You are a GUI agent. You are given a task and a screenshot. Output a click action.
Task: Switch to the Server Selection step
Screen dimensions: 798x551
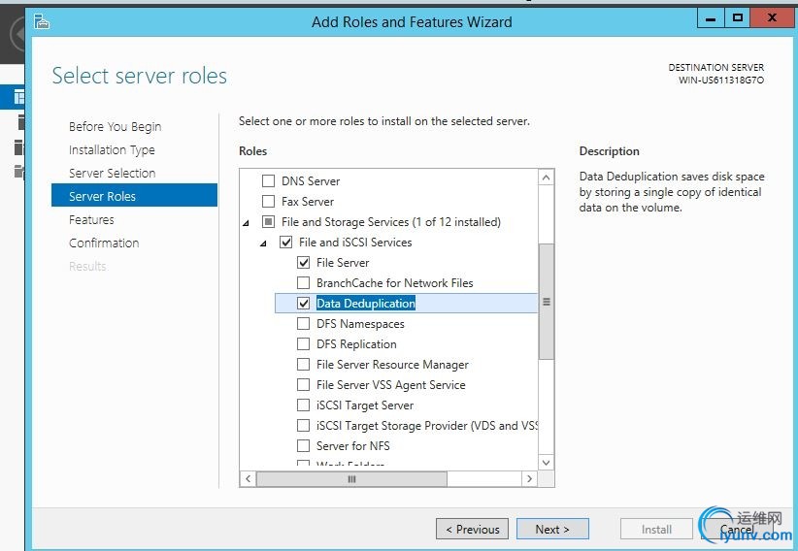(x=112, y=173)
